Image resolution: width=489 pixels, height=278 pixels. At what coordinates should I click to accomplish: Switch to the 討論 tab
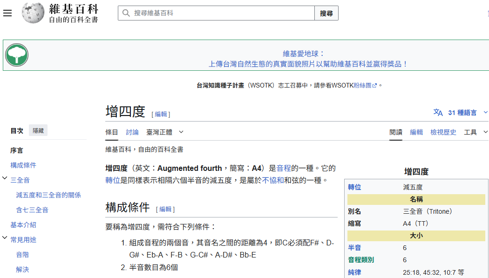(132, 132)
